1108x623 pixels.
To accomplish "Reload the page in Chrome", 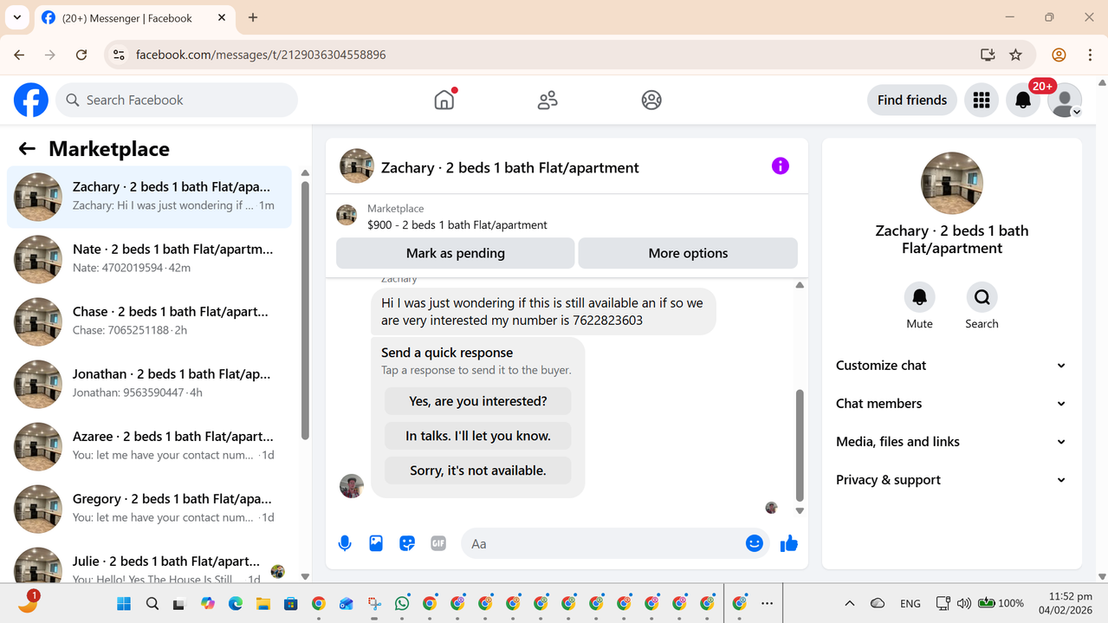I will tap(81, 55).
